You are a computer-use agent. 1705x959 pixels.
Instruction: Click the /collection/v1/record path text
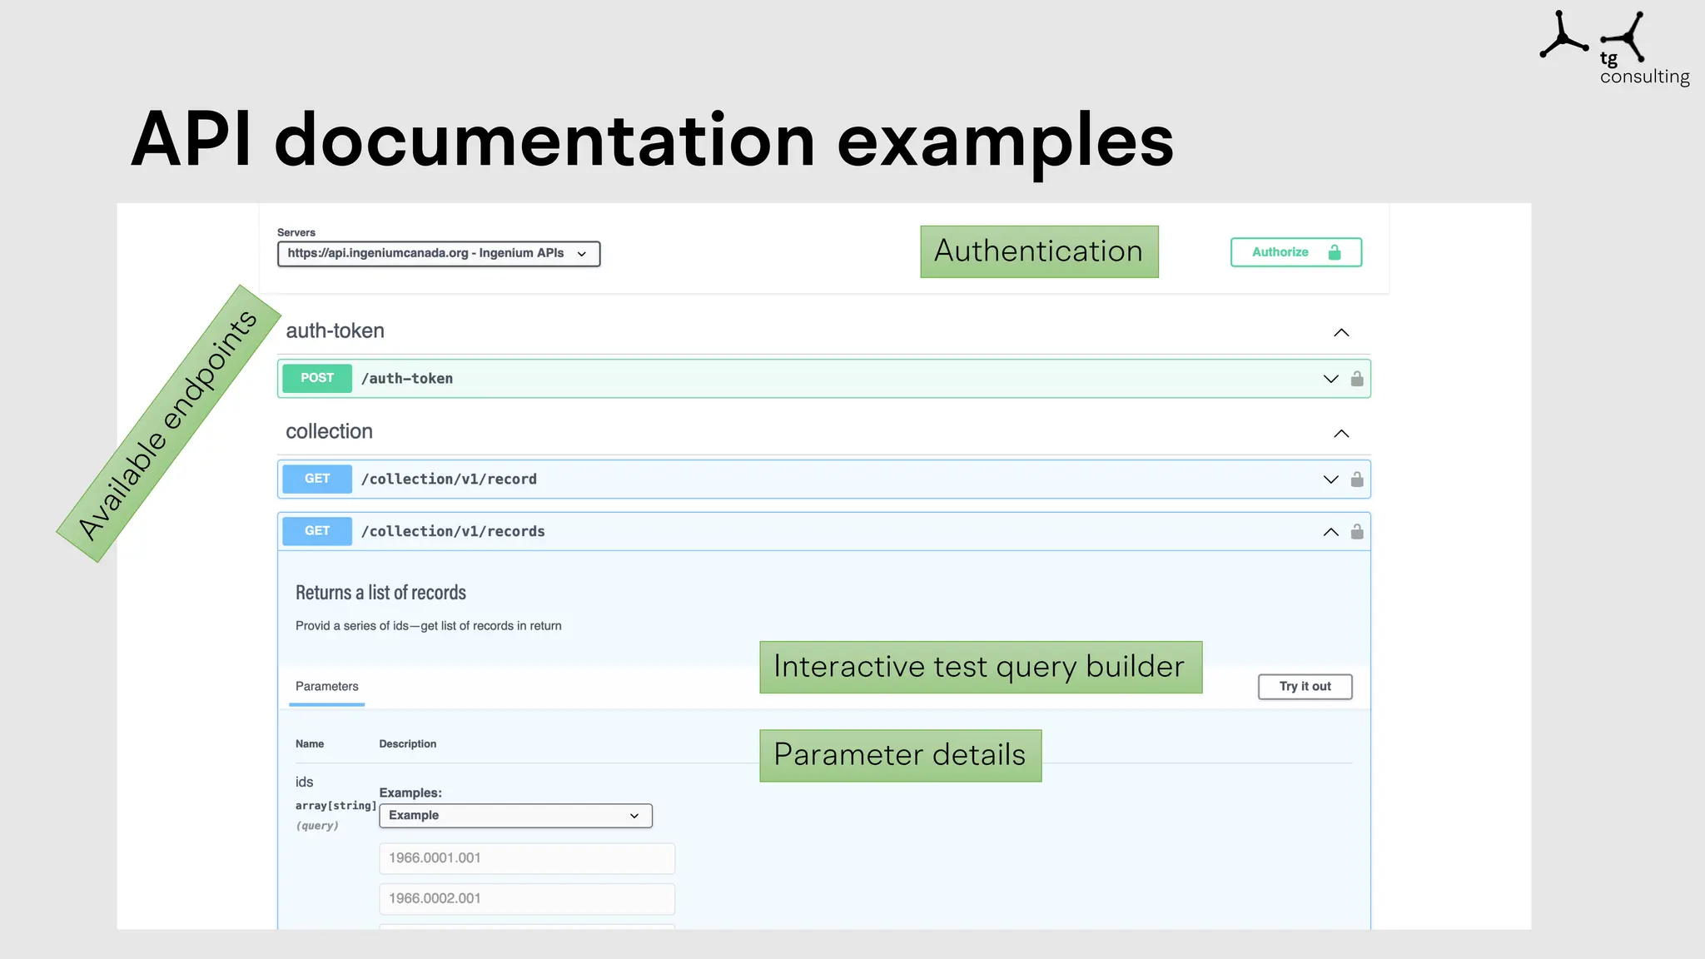pyautogui.click(x=449, y=479)
